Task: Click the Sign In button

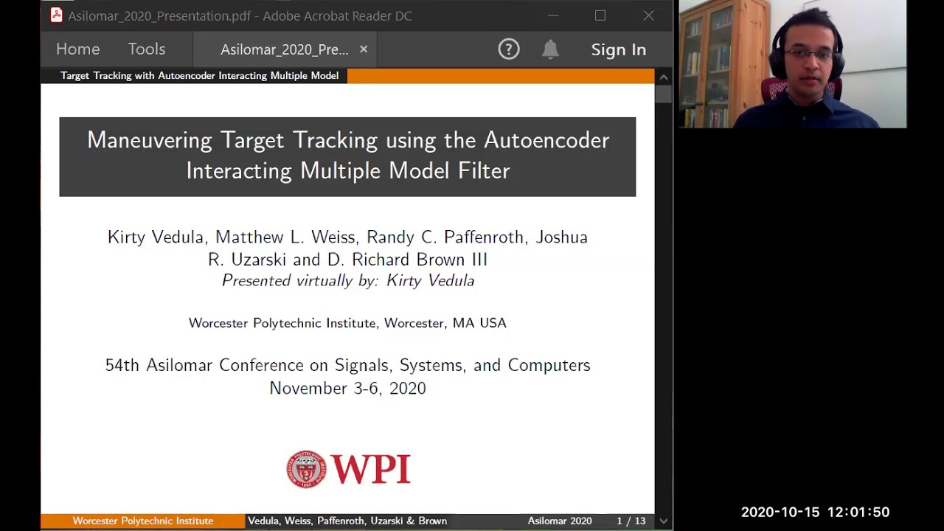Action: (x=618, y=49)
